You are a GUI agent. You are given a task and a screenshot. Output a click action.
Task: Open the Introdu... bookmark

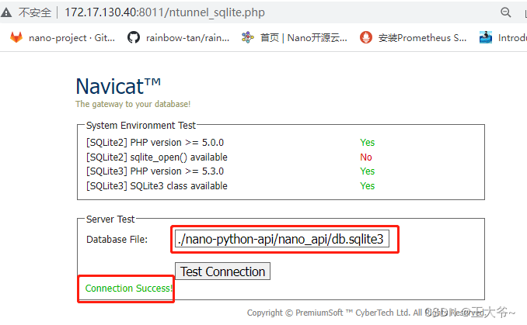(503, 37)
